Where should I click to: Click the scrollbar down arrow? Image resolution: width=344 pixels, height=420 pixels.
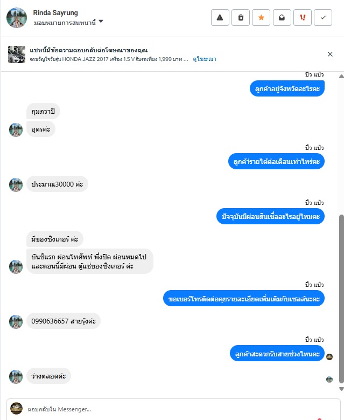point(341,389)
